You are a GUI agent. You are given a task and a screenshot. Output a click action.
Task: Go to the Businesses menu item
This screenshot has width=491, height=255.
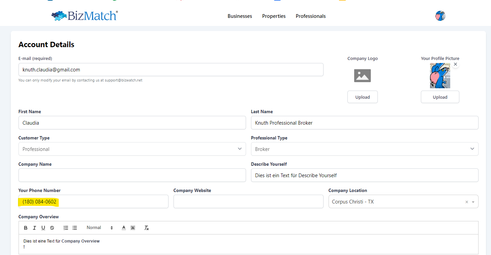240,16
